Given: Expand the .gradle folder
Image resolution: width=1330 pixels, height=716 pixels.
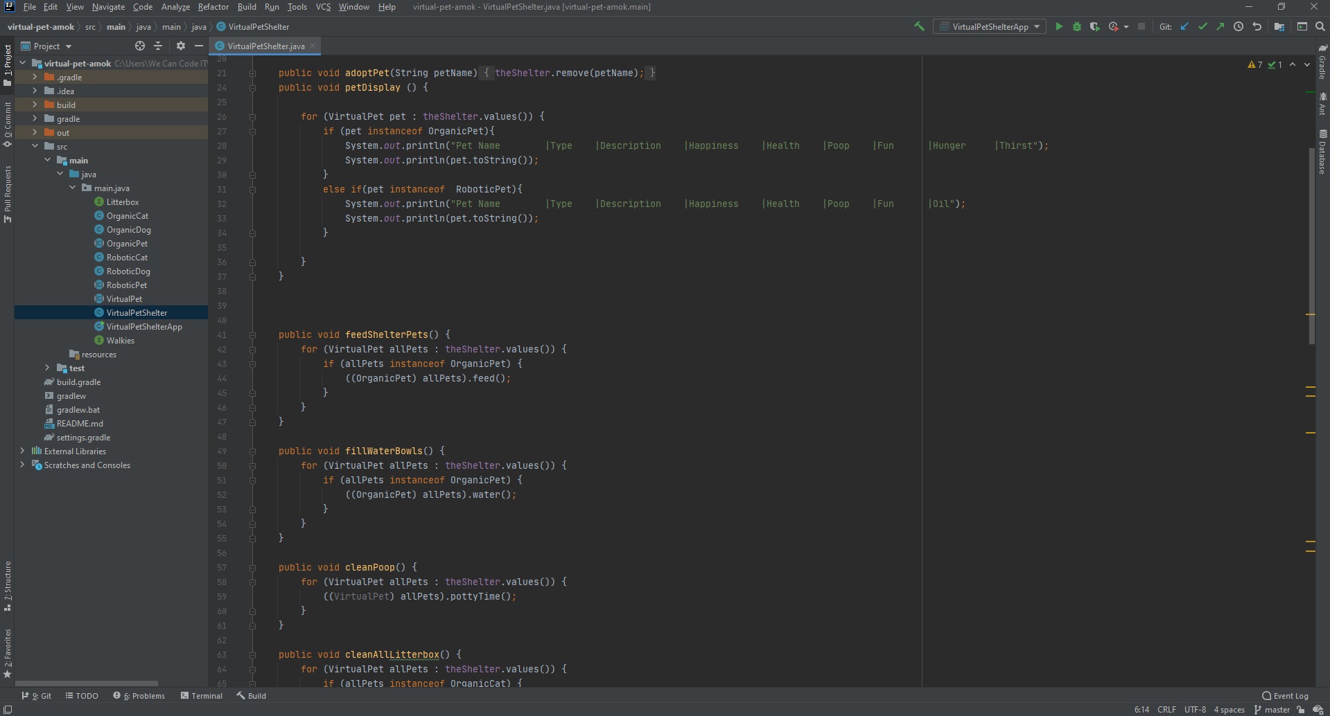Looking at the screenshot, I should [x=35, y=77].
